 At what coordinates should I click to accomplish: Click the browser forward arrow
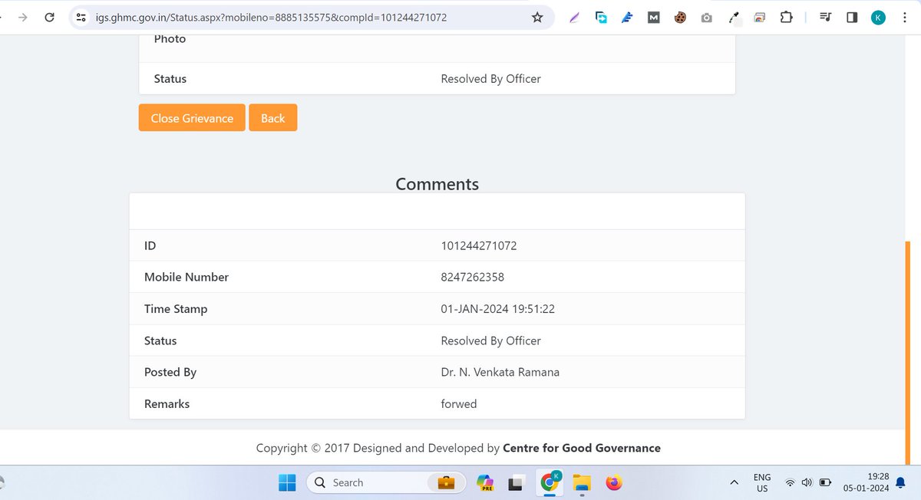pyautogui.click(x=22, y=17)
